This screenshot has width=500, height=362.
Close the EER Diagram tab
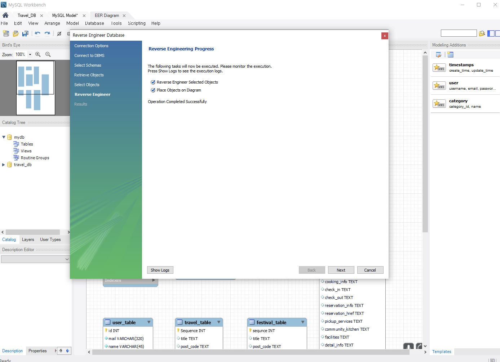point(124,15)
